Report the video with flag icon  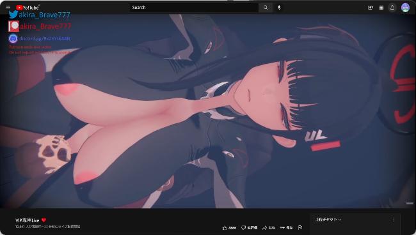coord(300,227)
